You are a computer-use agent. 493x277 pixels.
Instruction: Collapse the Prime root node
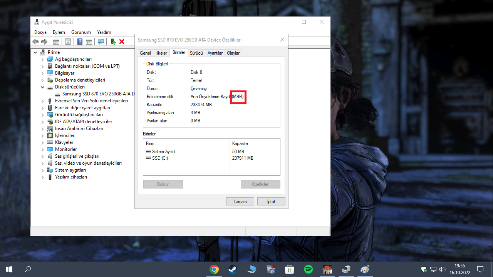pos(35,52)
